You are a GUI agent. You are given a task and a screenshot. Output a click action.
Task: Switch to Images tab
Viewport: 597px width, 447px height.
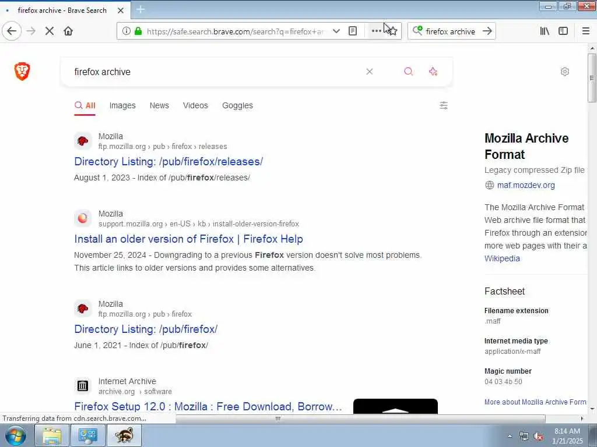[122, 106]
